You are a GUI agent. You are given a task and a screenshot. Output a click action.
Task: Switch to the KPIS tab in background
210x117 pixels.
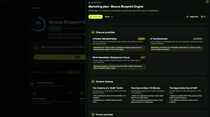(x=47, y=72)
